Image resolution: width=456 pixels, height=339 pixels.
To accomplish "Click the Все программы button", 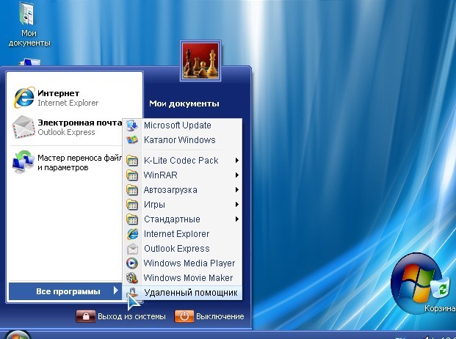I will click(65, 291).
